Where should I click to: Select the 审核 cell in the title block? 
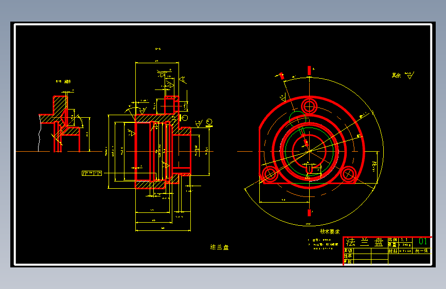click(x=348, y=261)
